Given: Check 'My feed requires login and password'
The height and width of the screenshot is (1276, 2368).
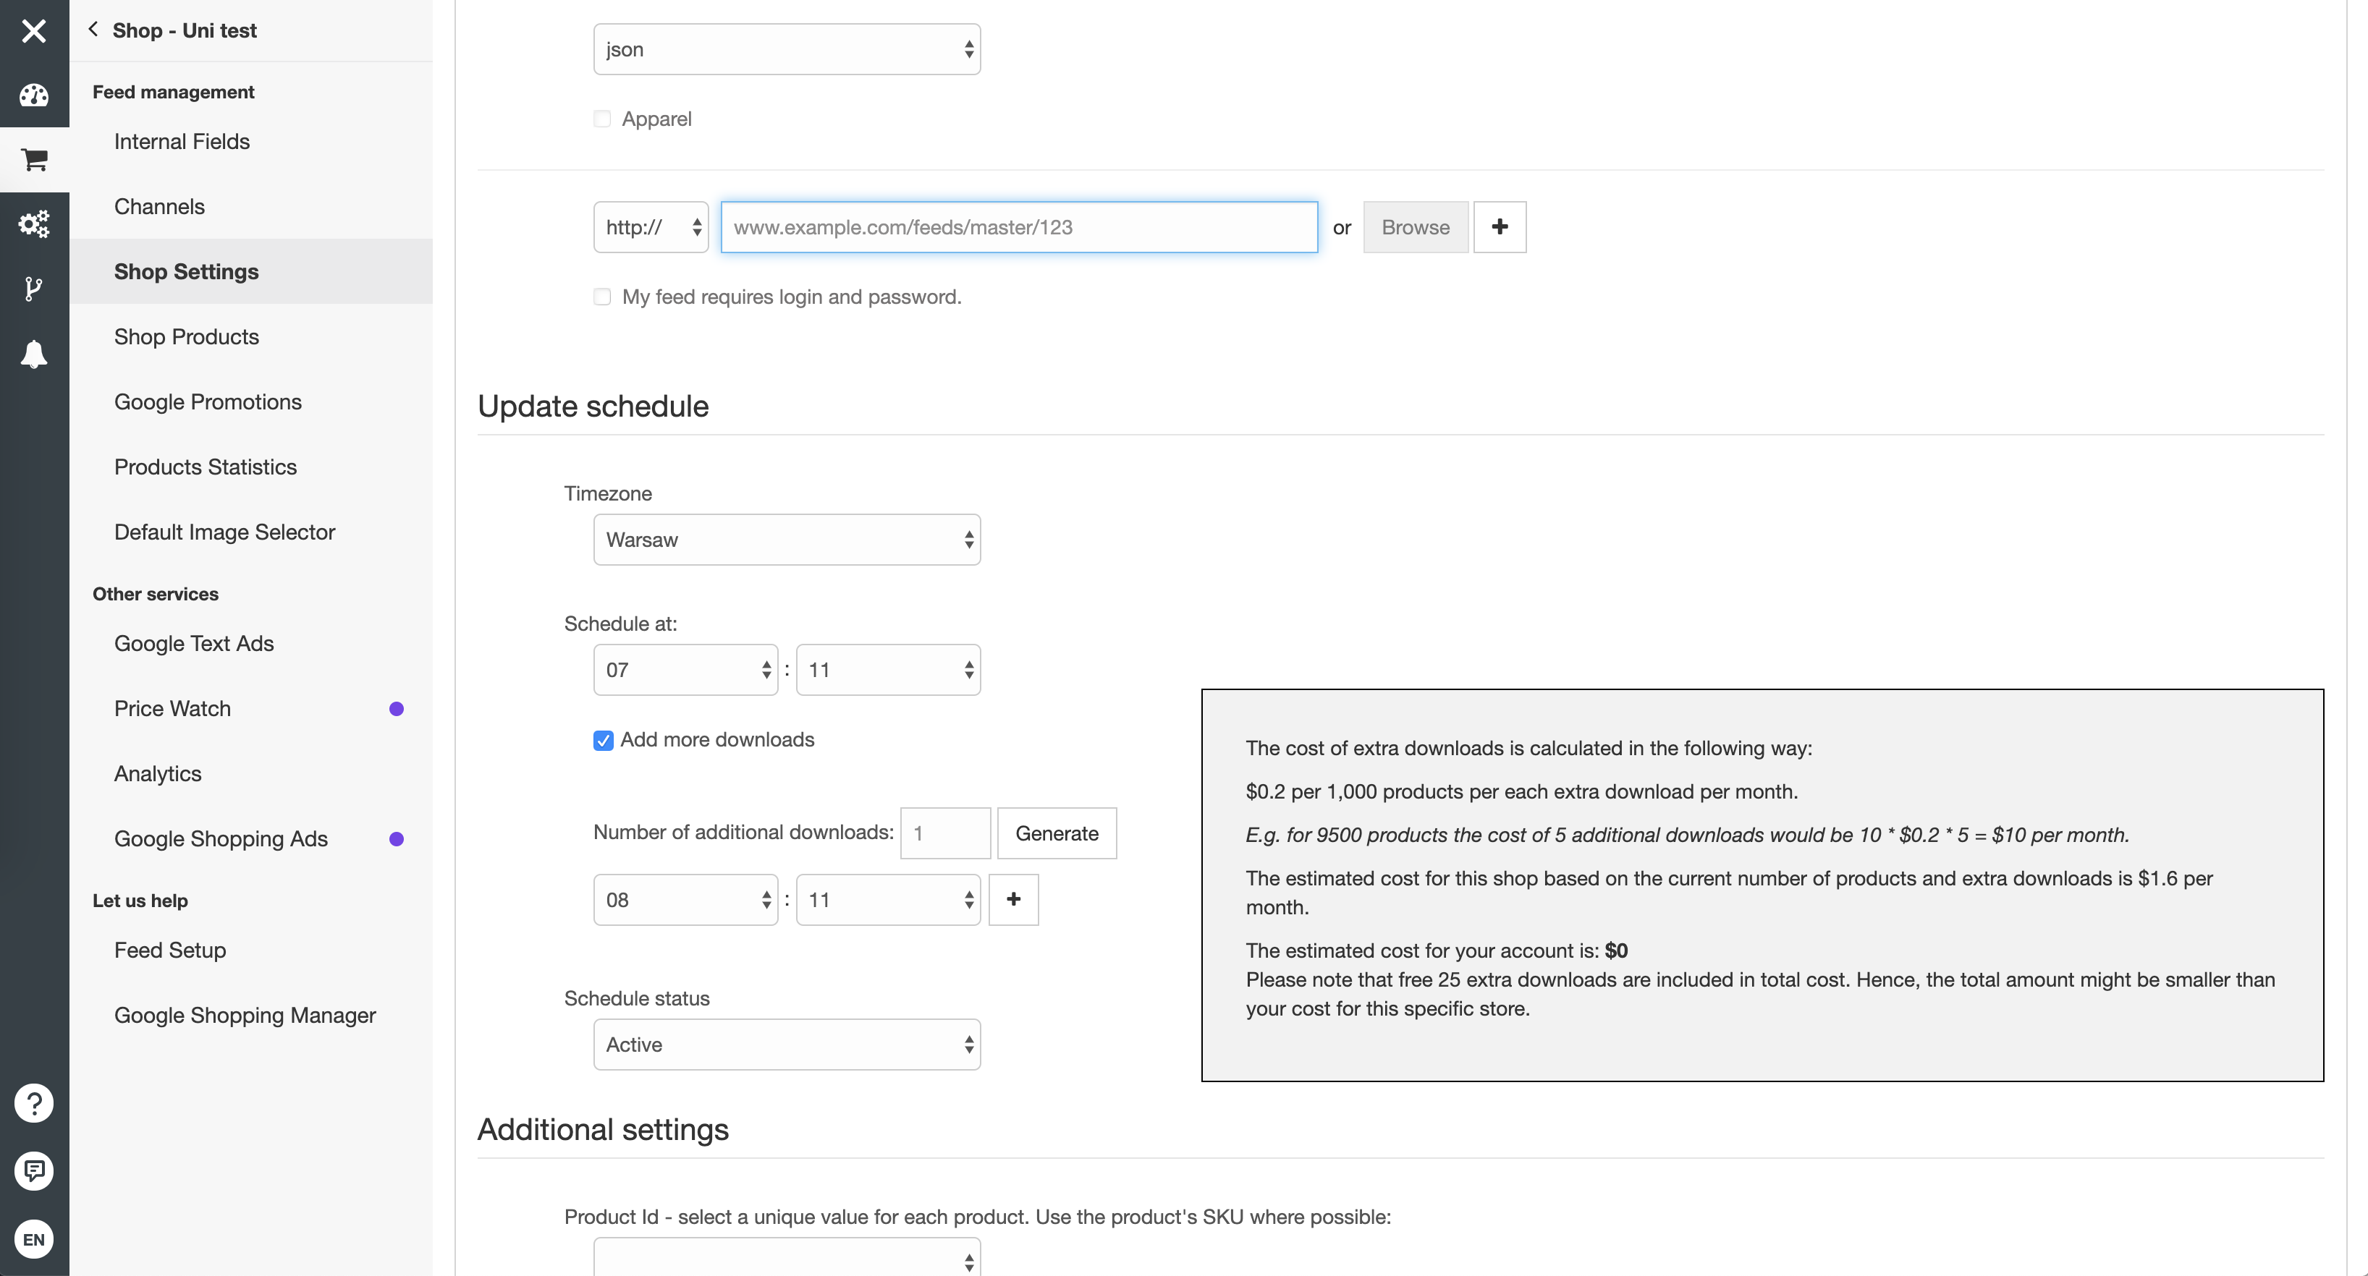Looking at the screenshot, I should point(602,296).
